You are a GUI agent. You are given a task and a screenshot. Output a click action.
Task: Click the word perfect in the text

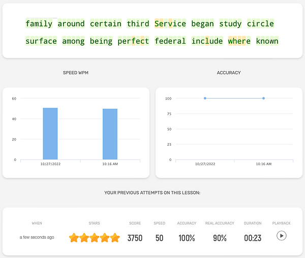coord(133,41)
